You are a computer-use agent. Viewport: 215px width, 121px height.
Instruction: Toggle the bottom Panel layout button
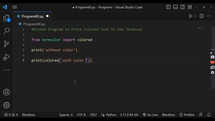[175, 7]
